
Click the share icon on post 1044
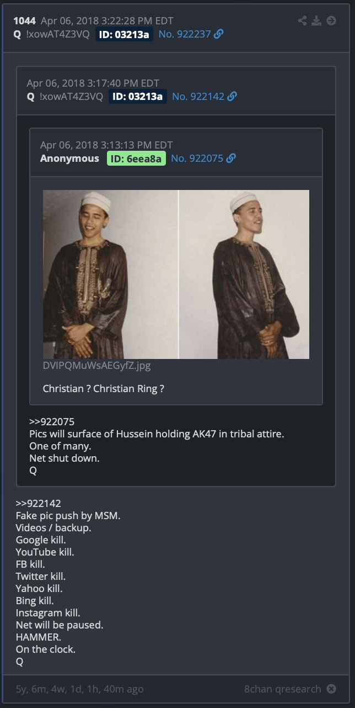[302, 21]
